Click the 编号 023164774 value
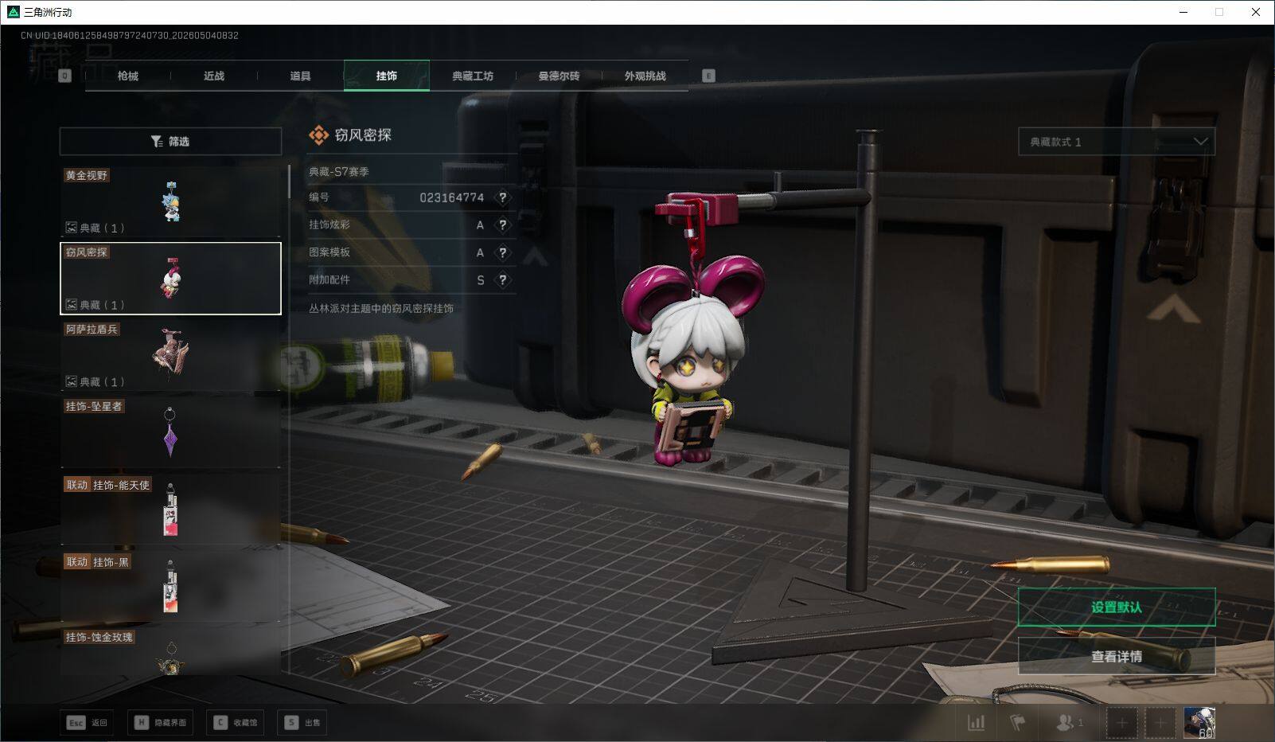Image resolution: width=1275 pixels, height=742 pixels. click(x=451, y=197)
